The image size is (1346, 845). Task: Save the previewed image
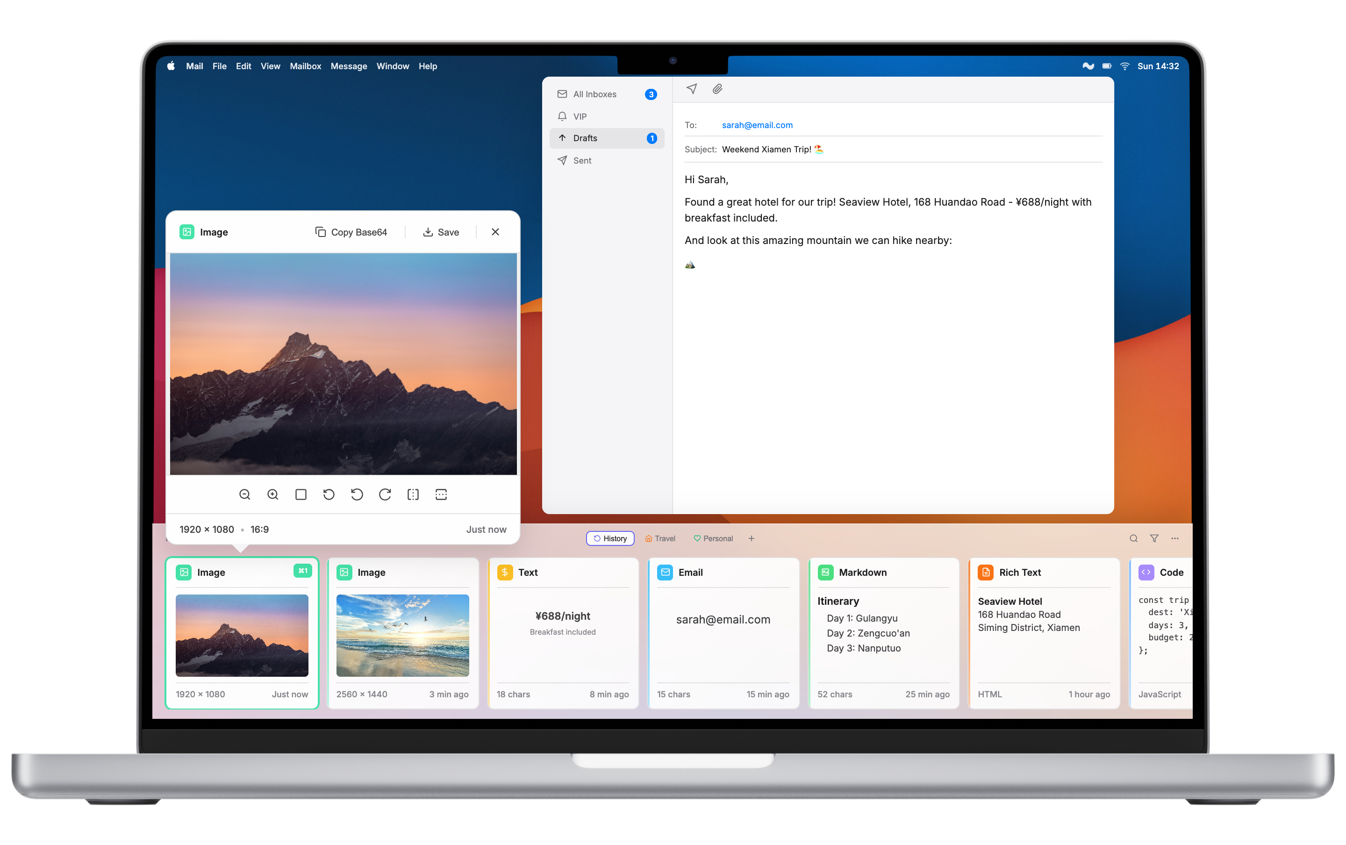tap(441, 232)
